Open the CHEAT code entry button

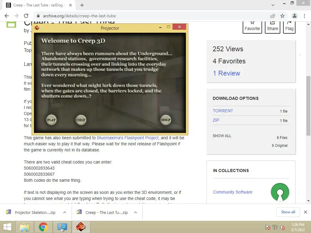tap(81, 120)
